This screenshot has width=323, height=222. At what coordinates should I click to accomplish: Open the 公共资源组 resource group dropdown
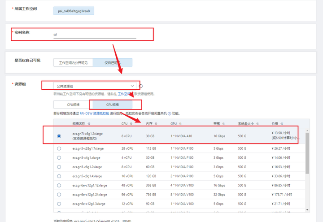coord(95,86)
